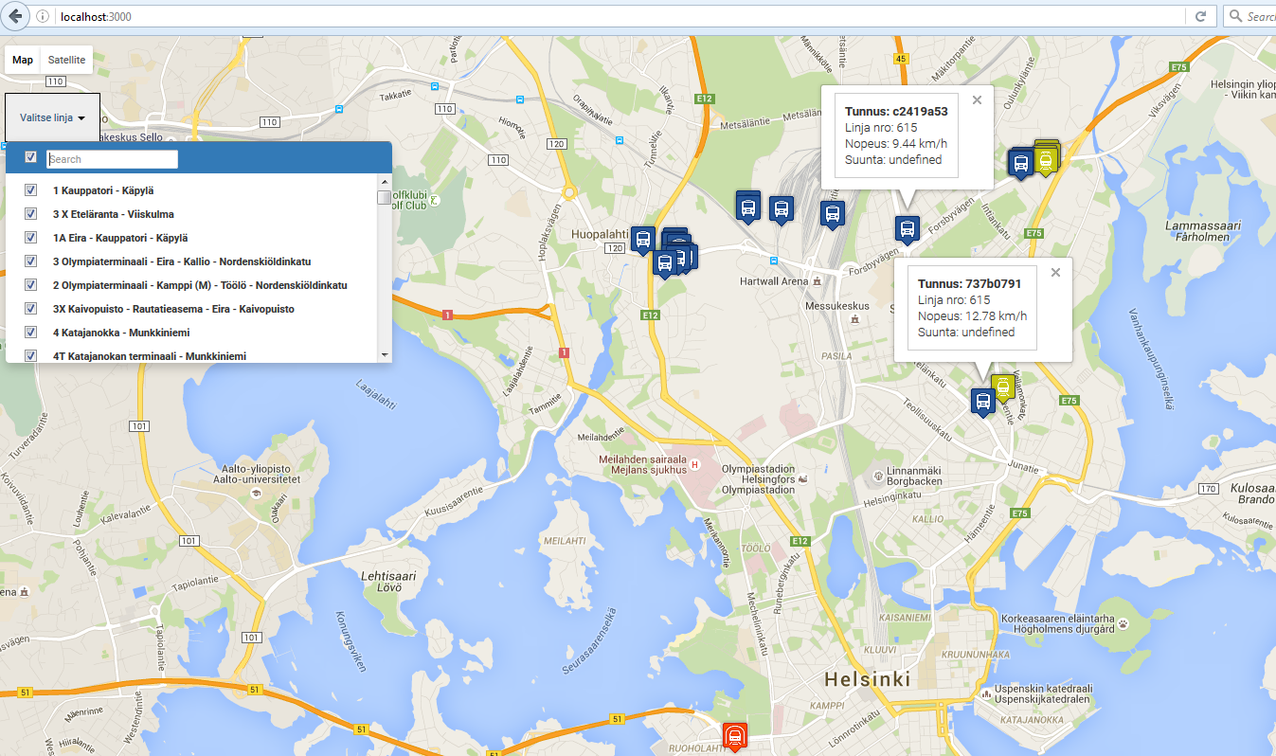Reload the page with the refresh icon
Screen dimensions: 1276x756
(x=1200, y=16)
